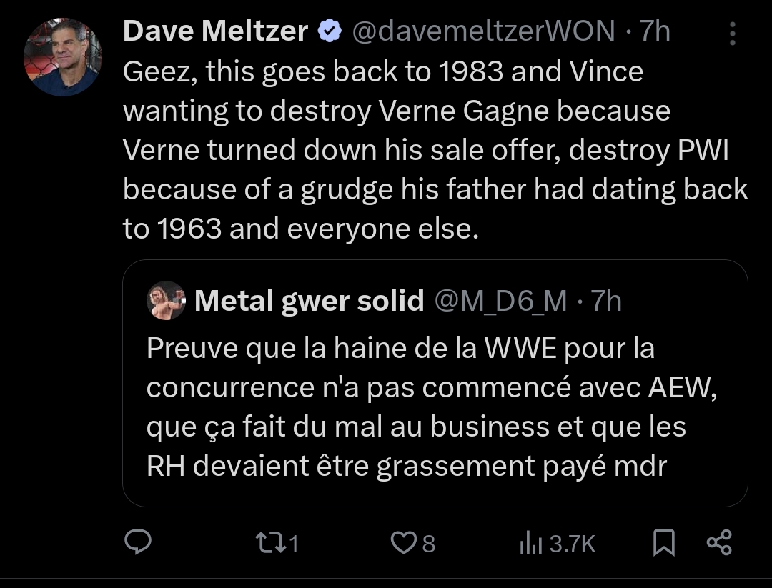Open Dave Meltzer's profile picture
The width and height of the screenshot is (772, 588).
[x=63, y=56]
